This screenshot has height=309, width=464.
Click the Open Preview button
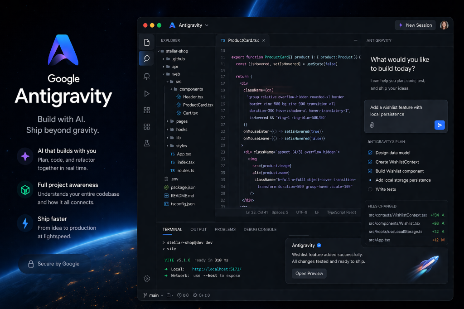(309, 274)
